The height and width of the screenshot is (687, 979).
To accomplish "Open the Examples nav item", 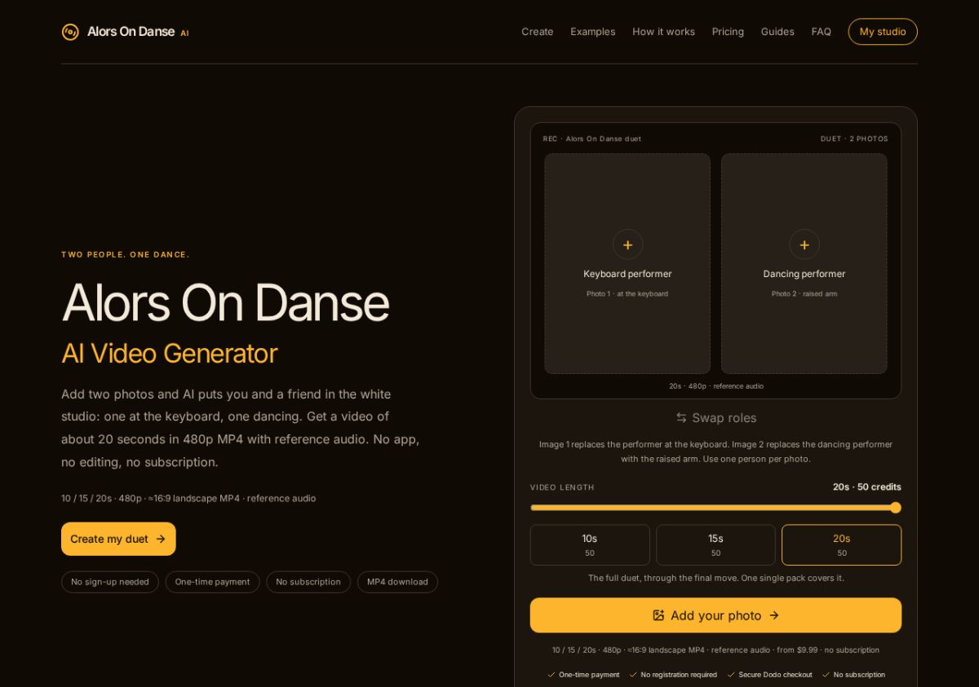I will [x=593, y=32].
